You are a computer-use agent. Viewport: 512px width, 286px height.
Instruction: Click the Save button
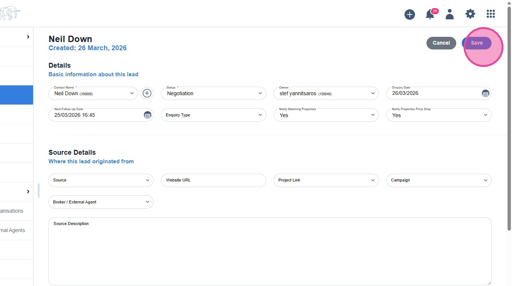click(477, 43)
